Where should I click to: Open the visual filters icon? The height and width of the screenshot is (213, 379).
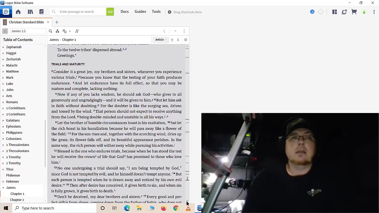(57, 31)
